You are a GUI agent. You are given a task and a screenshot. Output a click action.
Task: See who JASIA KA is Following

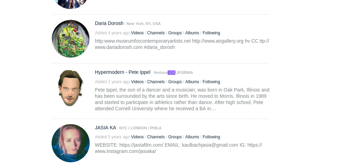[211, 137]
